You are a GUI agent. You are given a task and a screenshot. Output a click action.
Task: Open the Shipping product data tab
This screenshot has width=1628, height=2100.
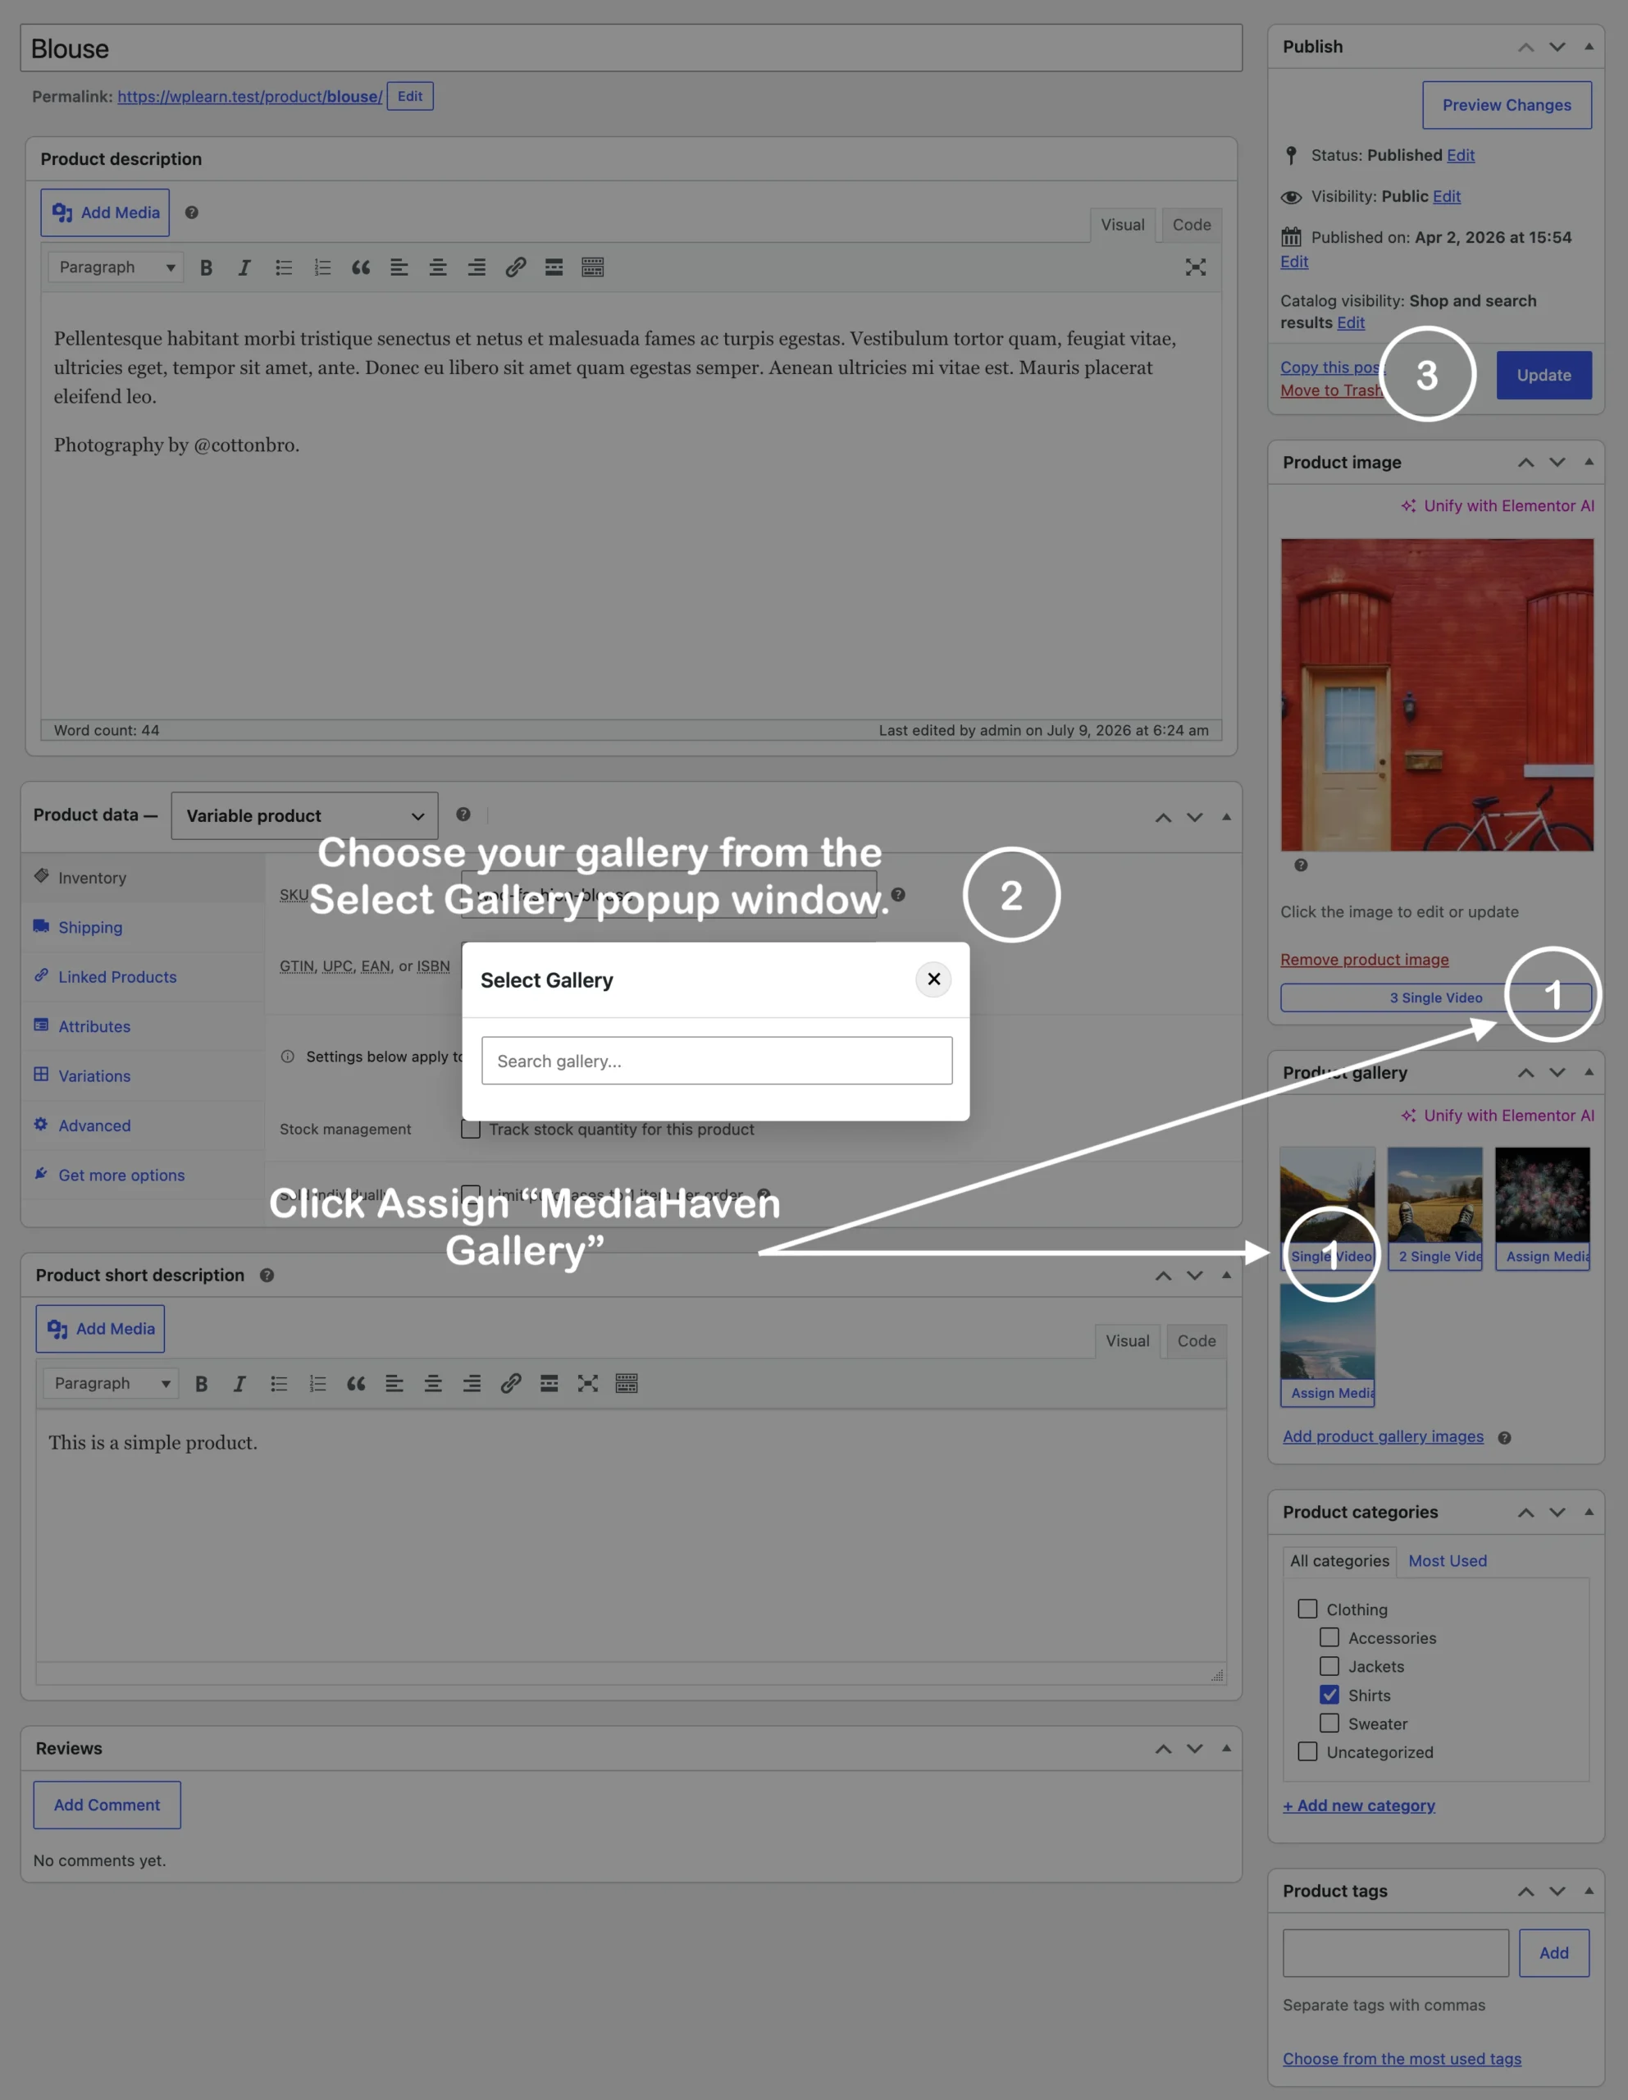pos(90,927)
